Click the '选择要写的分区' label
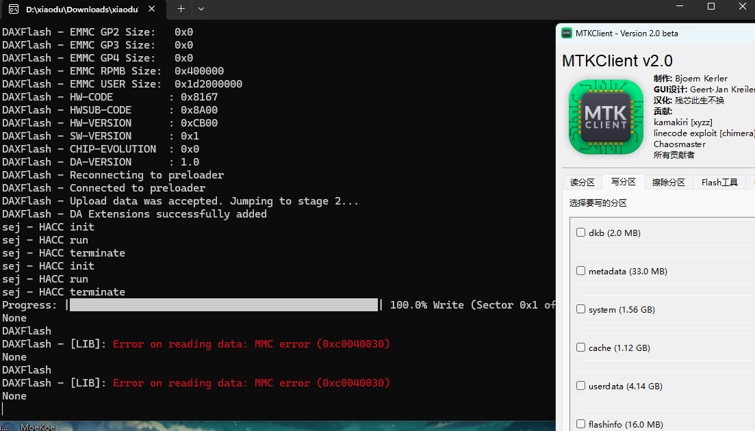This screenshot has height=431, width=755. coord(598,203)
